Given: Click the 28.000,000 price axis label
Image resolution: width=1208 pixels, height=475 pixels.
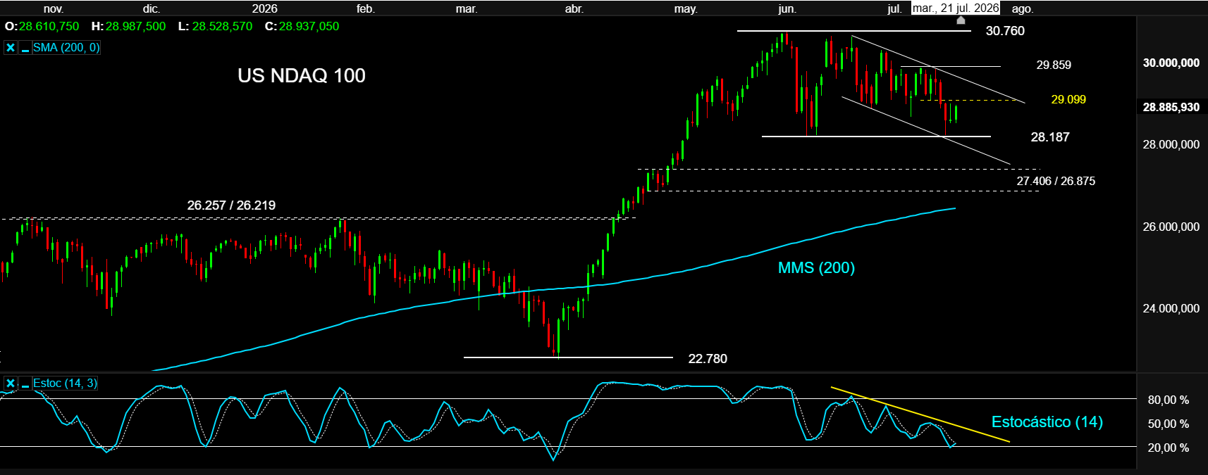Looking at the screenshot, I should click(x=1171, y=144).
